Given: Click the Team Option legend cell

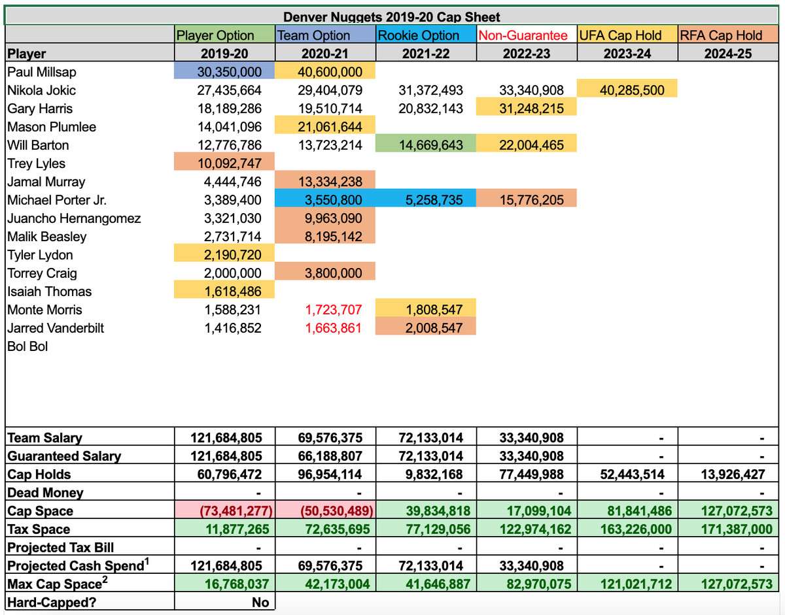Looking at the screenshot, I should (325, 35).
